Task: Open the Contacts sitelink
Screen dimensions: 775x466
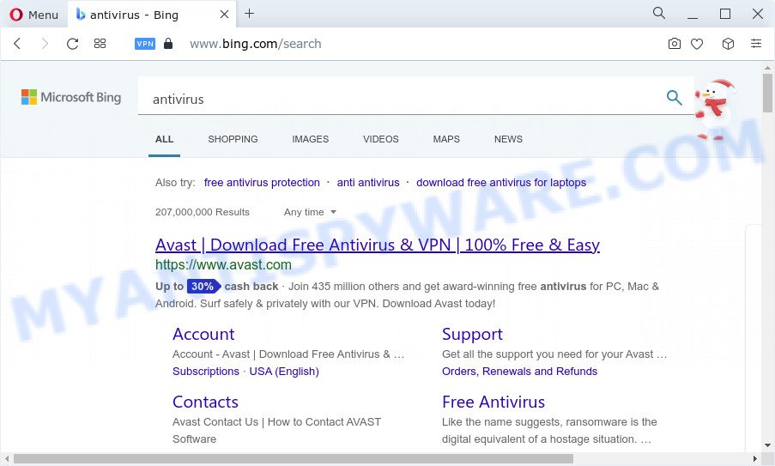Action: 206,402
